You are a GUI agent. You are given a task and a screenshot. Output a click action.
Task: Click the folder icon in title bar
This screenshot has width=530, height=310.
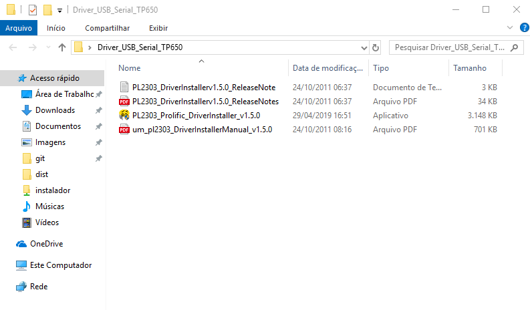click(x=11, y=9)
